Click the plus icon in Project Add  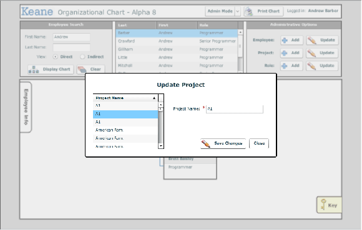285,53
